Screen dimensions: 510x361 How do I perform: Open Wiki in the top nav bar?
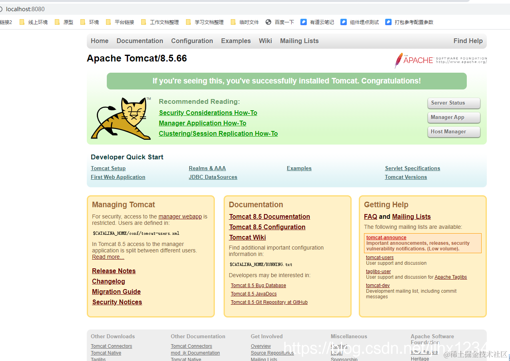tap(266, 41)
